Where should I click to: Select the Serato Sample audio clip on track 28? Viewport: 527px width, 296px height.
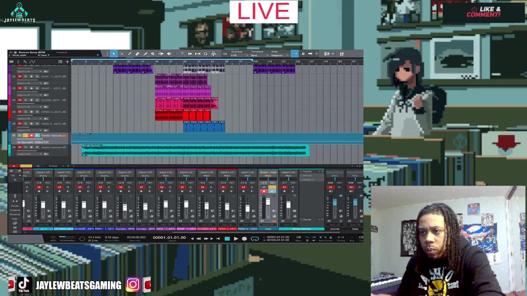[x=196, y=150]
